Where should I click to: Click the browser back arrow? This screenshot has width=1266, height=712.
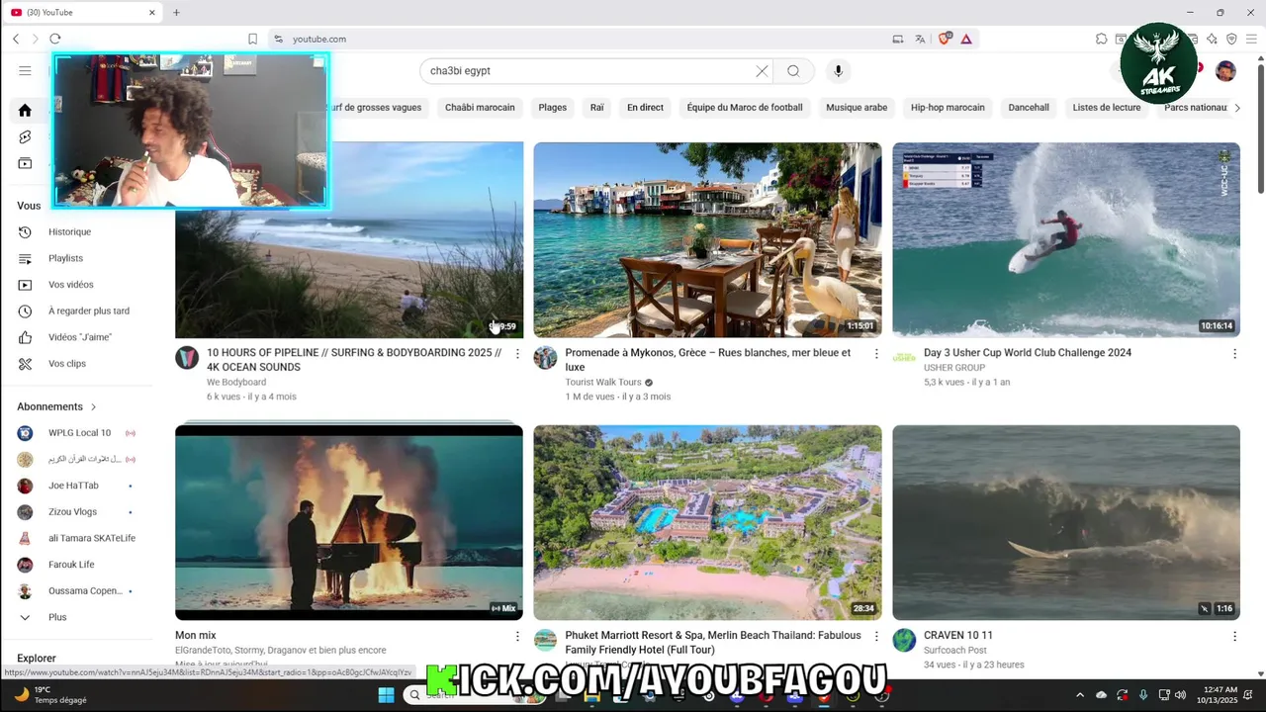16,39
